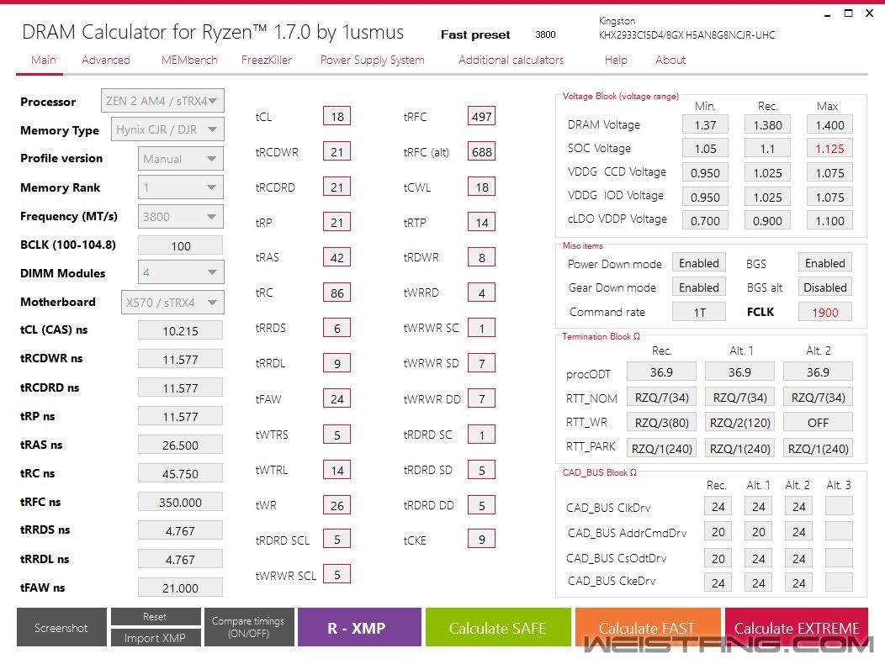Click the FCLK value 1900
Image resolution: width=885 pixels, height=664 pixels.
(x=824, y=312)
